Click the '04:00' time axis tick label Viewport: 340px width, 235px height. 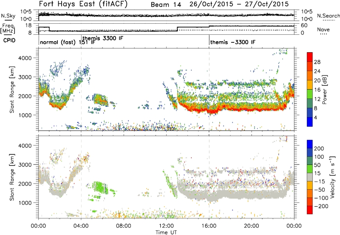pos(81,226)
